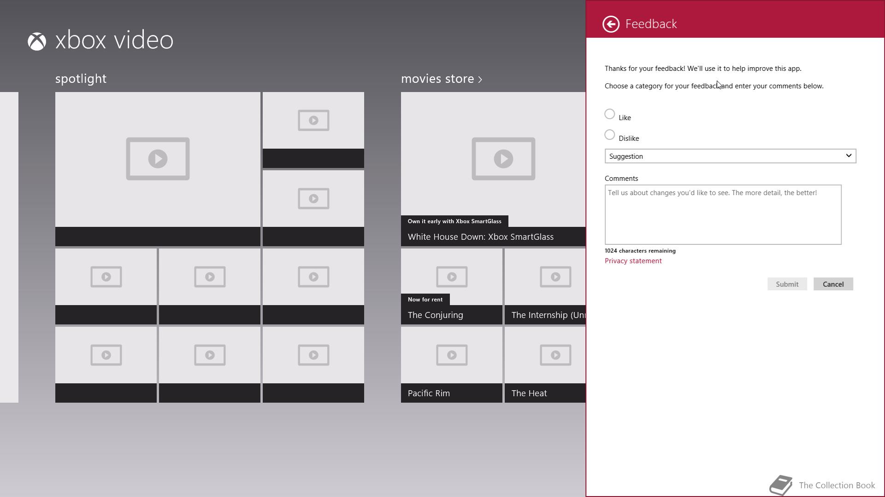Select the Dislike radio button

click(x=609, y=135)
